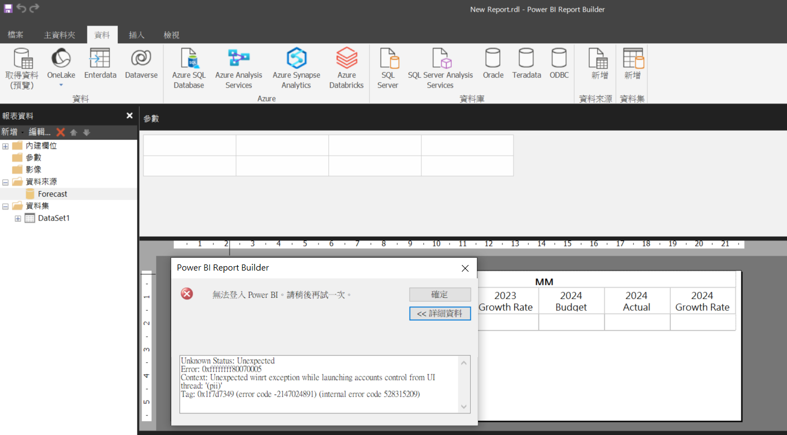The height and width of the screenshot is (435, 787).
Task: Add new dataset with 新增 icon
Action: coord(632,63)
